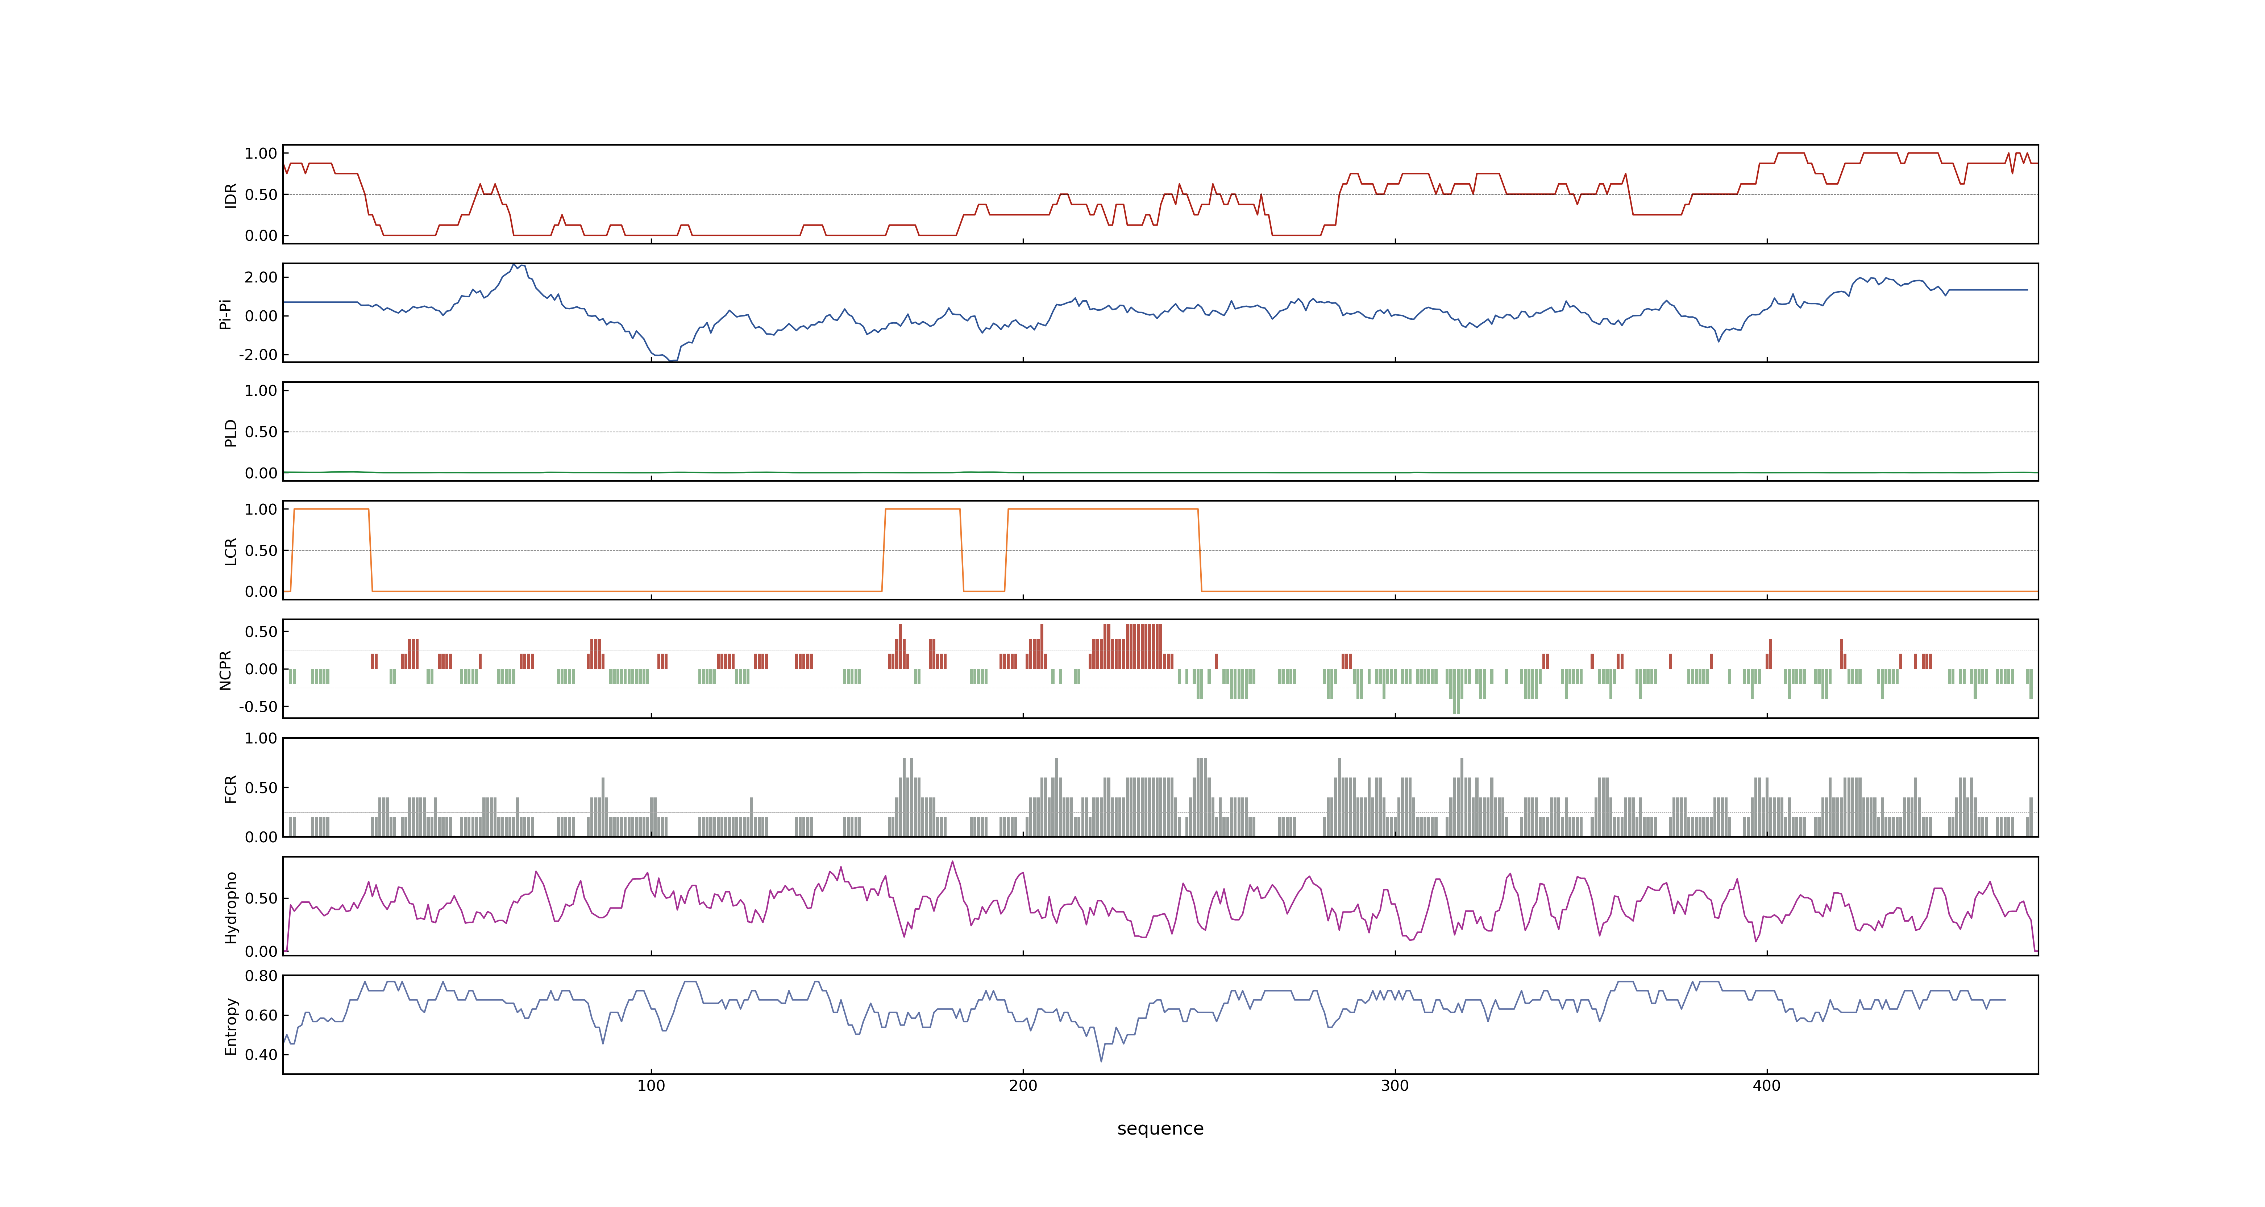Click the 2.00 tick on Pi-Pi axis

click(x=261, y=278)
